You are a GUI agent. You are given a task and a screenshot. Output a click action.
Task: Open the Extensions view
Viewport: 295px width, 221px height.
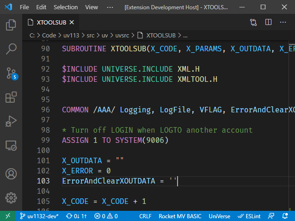pyautogui.click(x=11, y=98)
